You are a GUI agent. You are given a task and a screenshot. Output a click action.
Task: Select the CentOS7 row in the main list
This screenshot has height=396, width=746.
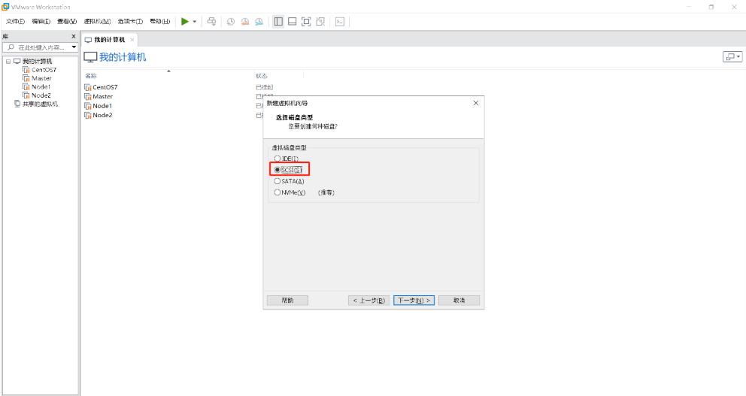click(x=105, y=87)
